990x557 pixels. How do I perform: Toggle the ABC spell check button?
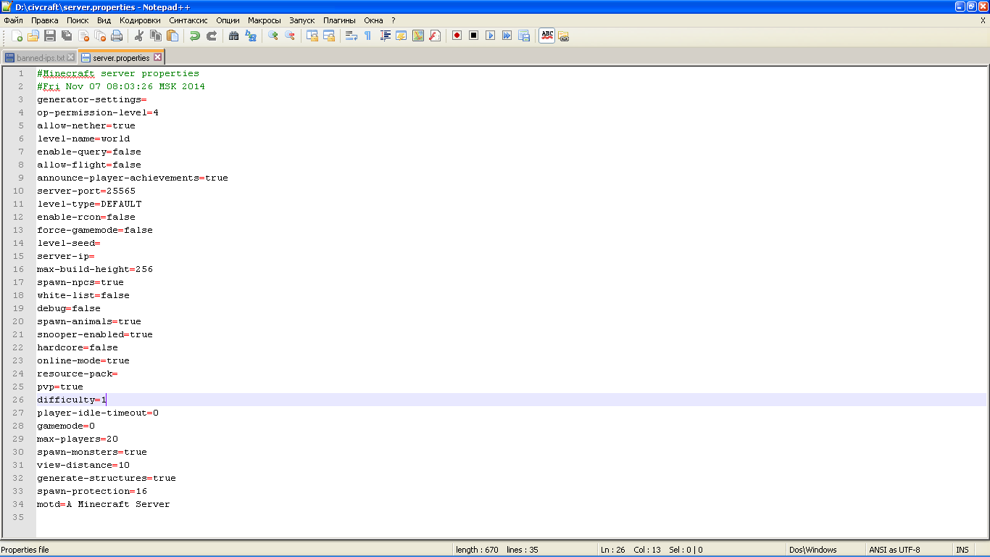tap(547, 36)
